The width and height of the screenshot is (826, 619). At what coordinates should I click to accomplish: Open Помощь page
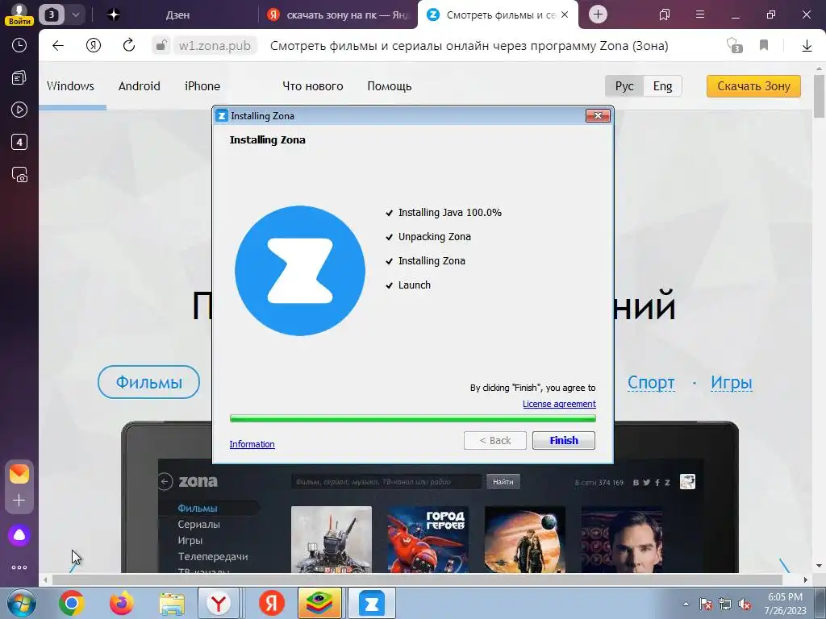coord(390,86)
